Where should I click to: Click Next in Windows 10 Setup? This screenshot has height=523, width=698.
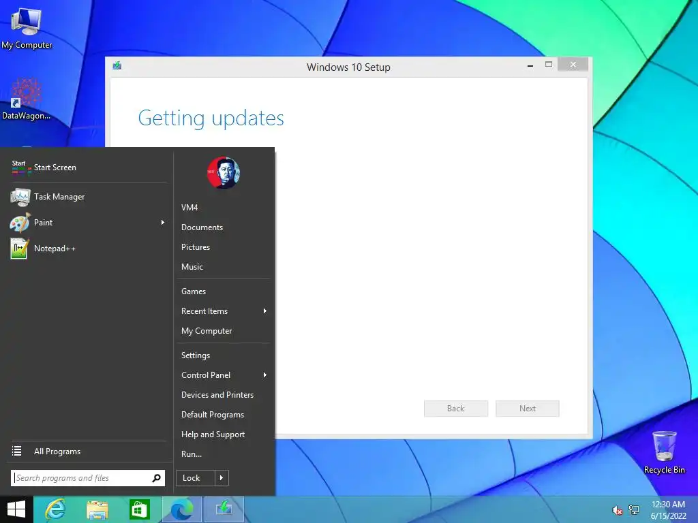pyautogui.click(x=528, y=409)
